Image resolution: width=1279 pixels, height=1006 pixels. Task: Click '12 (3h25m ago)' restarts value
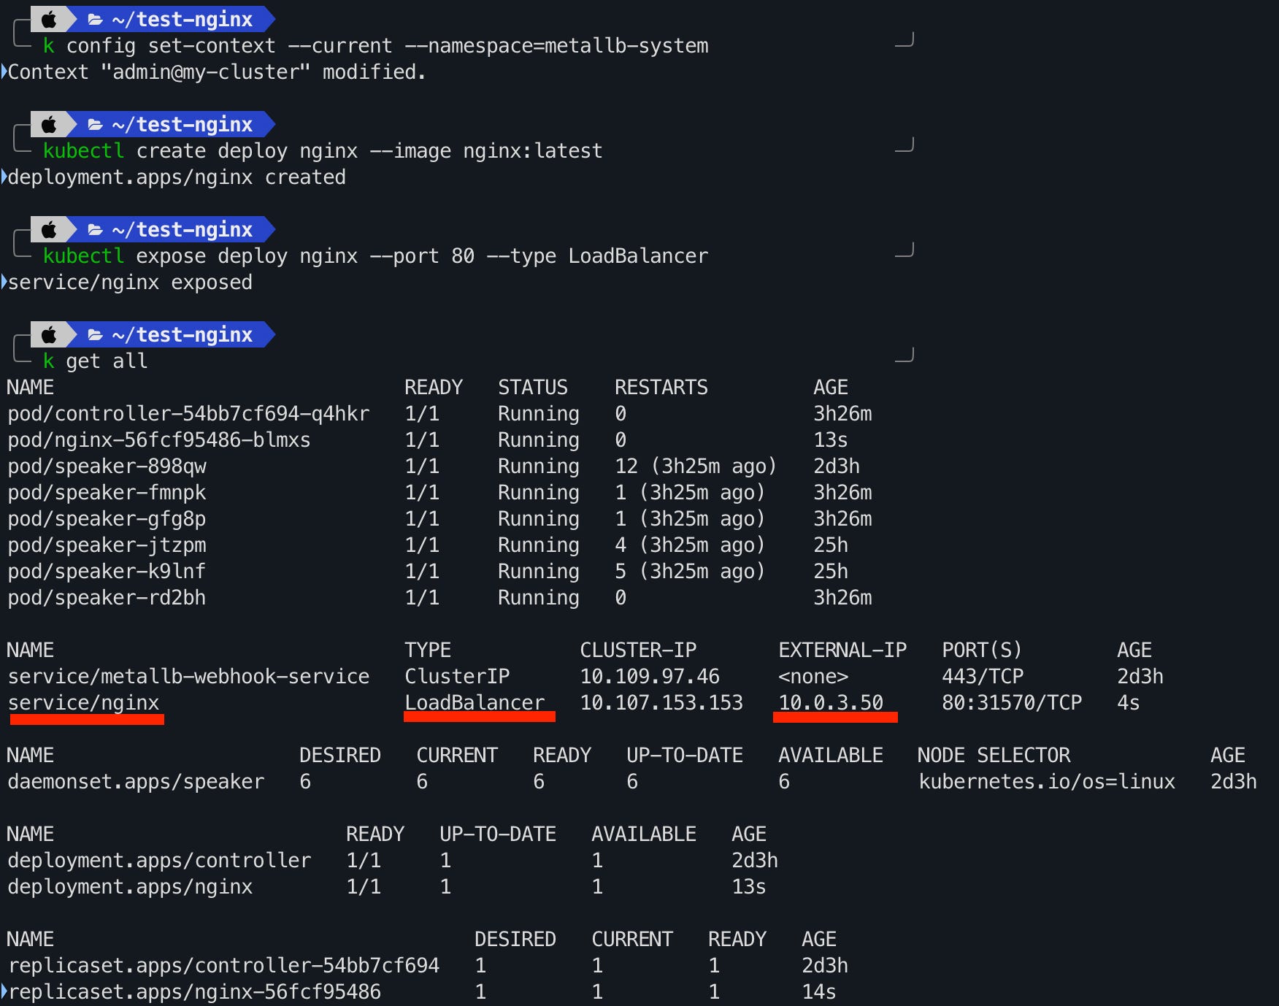[x=696, y=466]
